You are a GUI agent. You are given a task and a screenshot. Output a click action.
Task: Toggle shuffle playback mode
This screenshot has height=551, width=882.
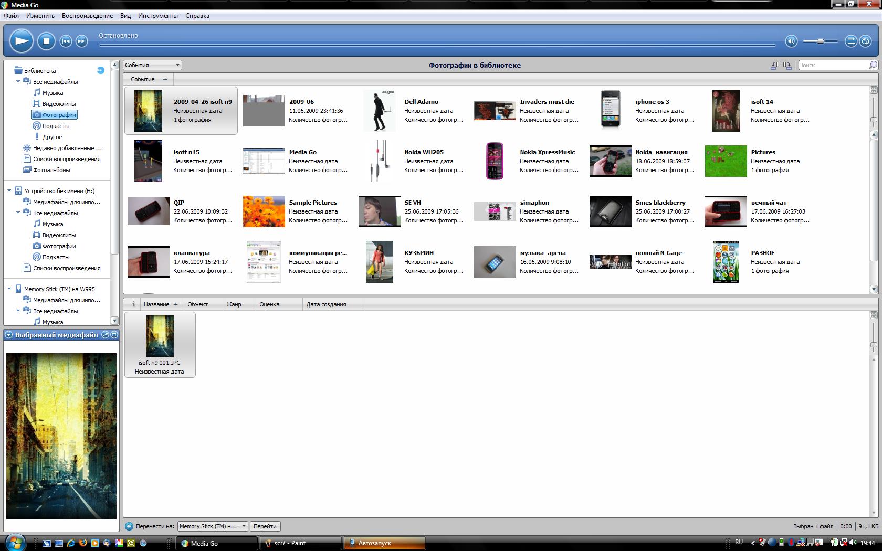(x=850, y=41)
